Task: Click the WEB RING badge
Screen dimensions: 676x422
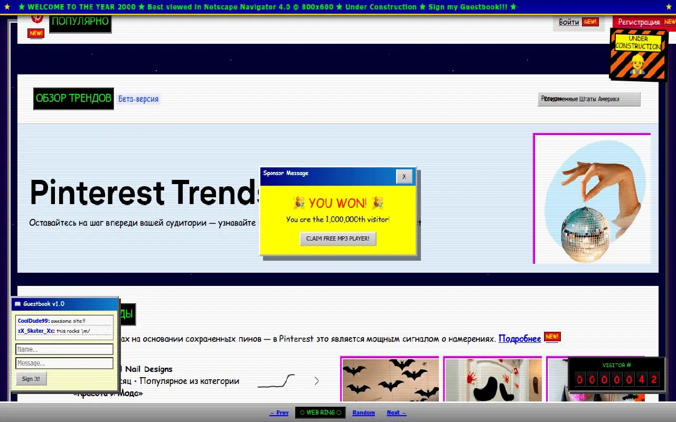Action: click(321, 413)
